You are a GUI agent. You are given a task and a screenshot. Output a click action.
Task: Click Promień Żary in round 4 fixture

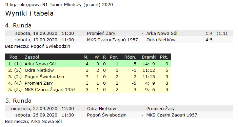click(101, 33)
